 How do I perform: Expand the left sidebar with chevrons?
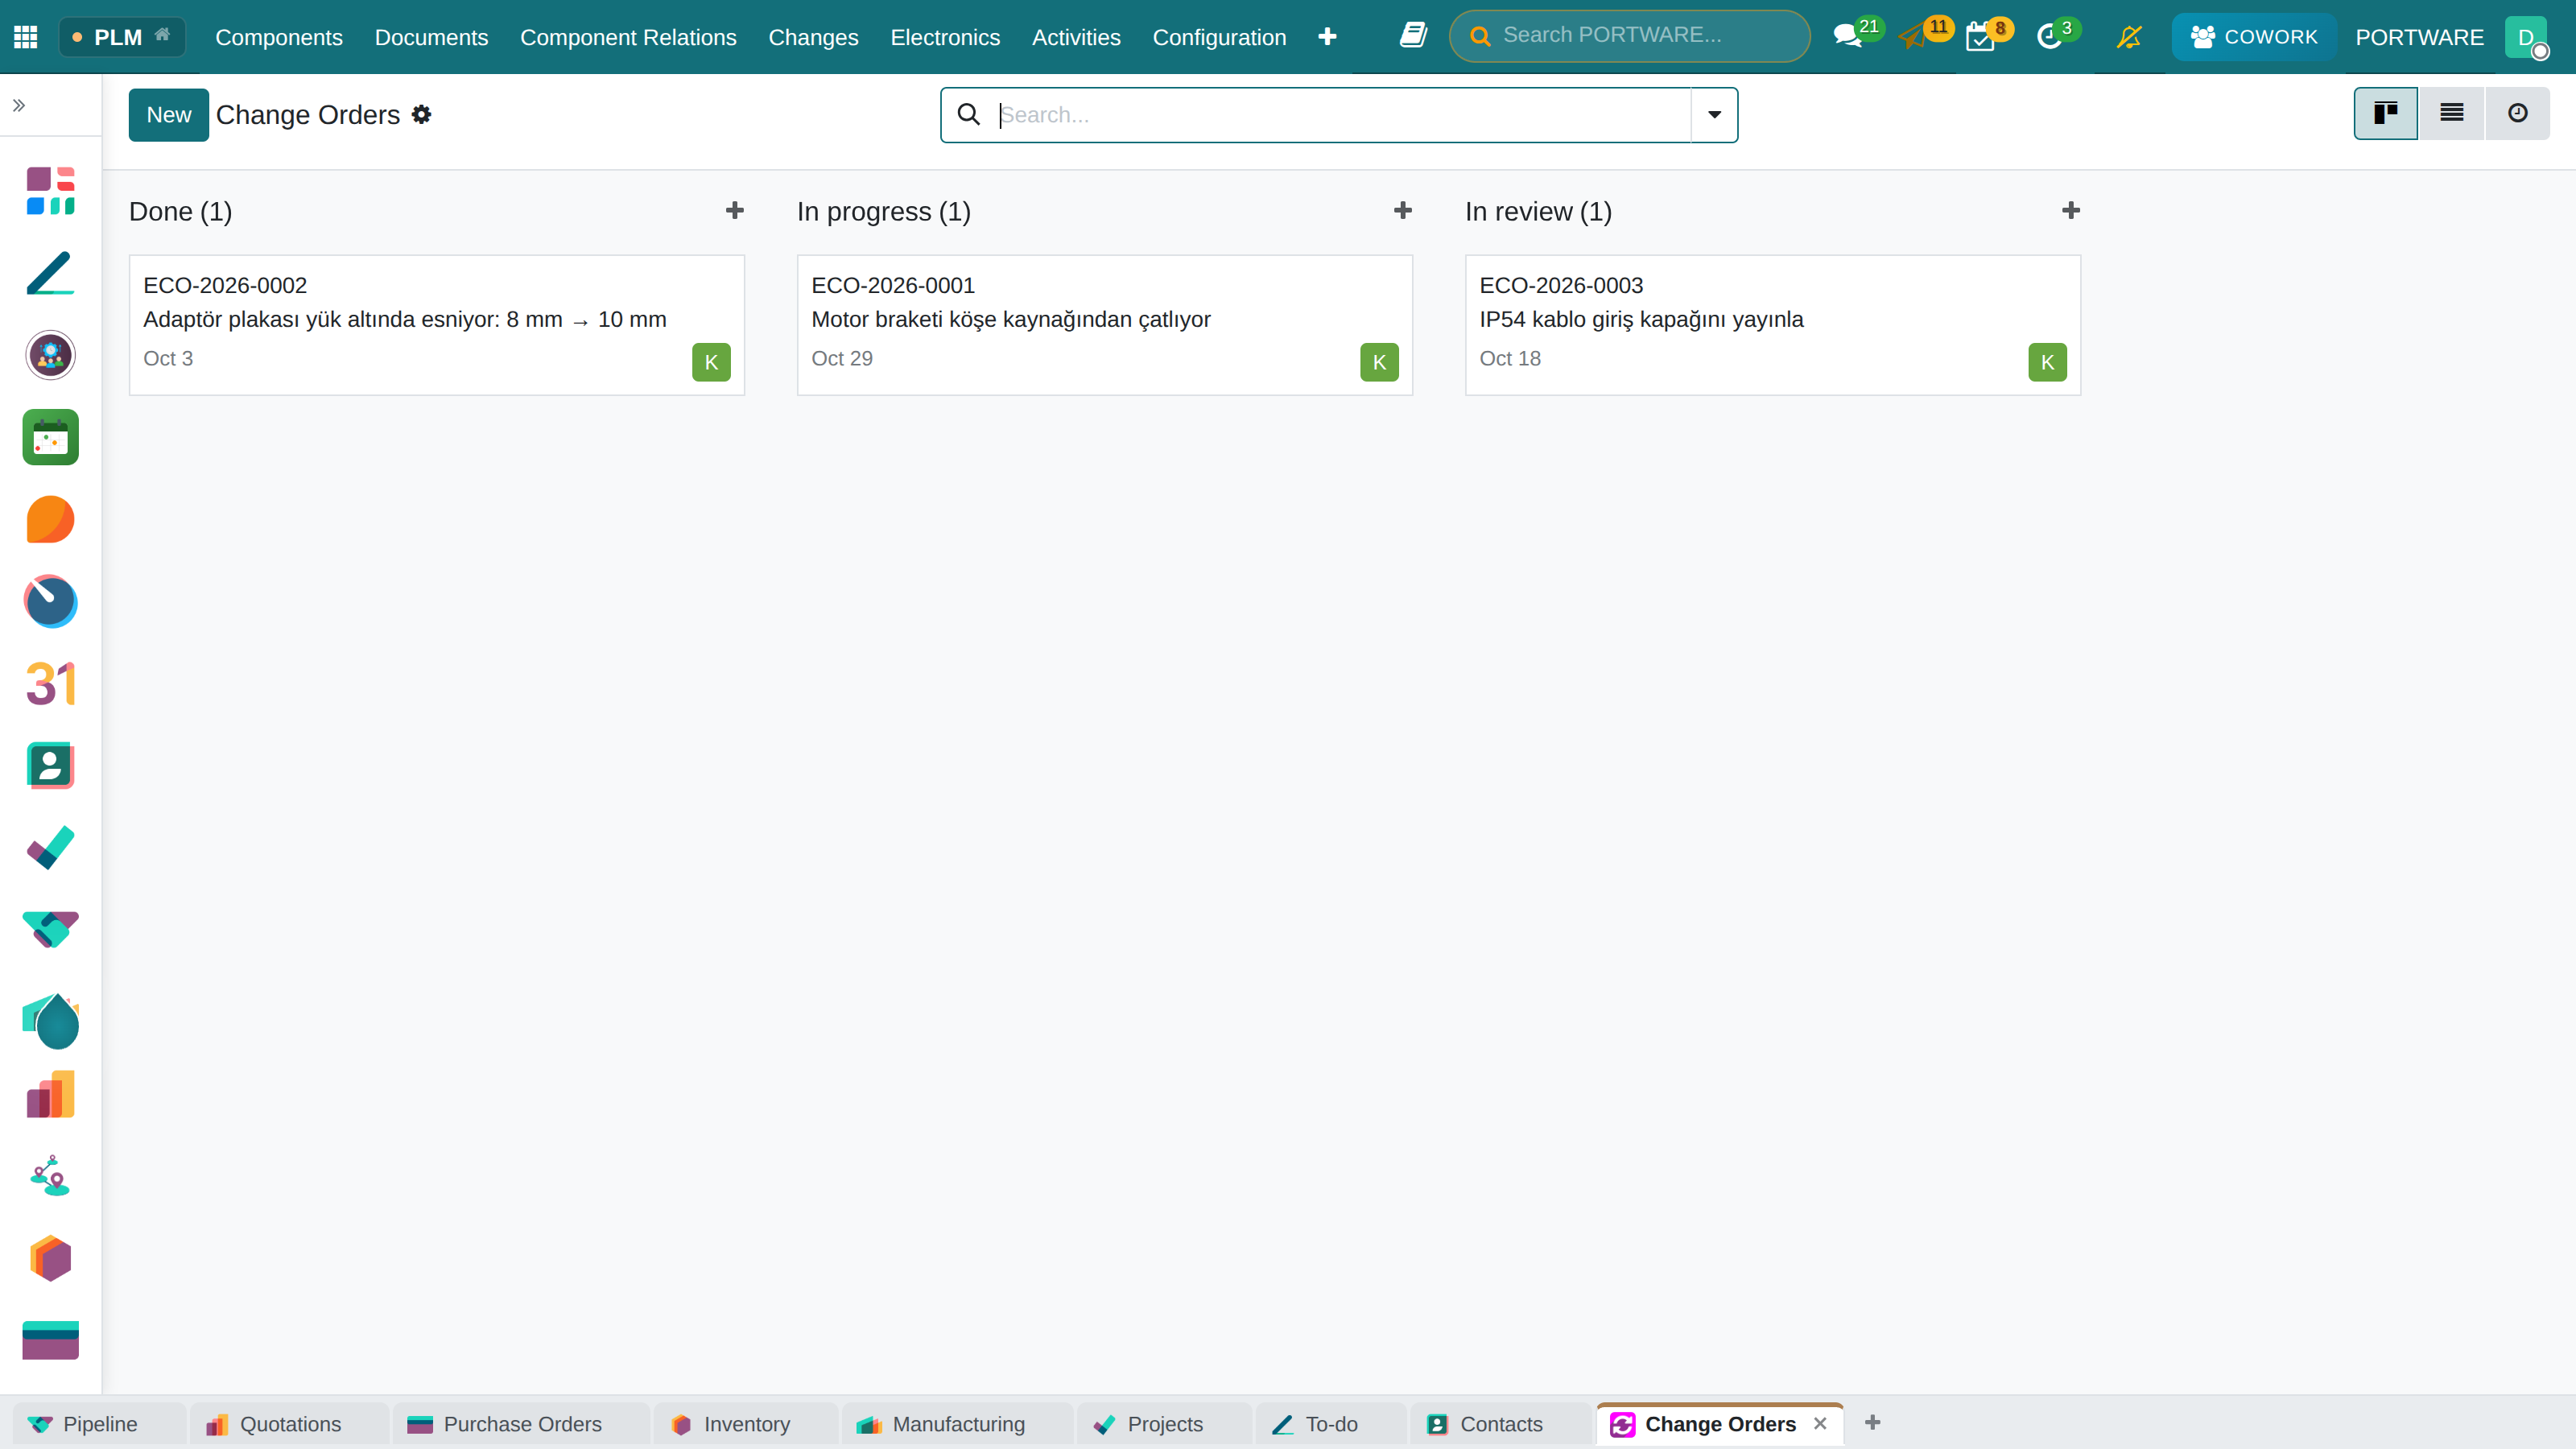pyautogui.click(x=19, y=105)
